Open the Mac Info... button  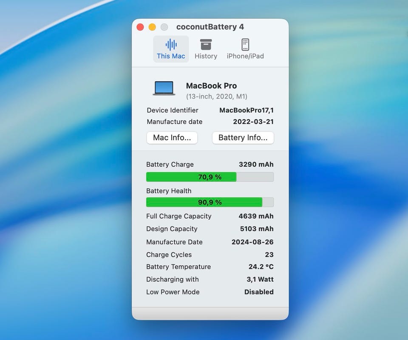pyautogui.click(x=172, y=138)
